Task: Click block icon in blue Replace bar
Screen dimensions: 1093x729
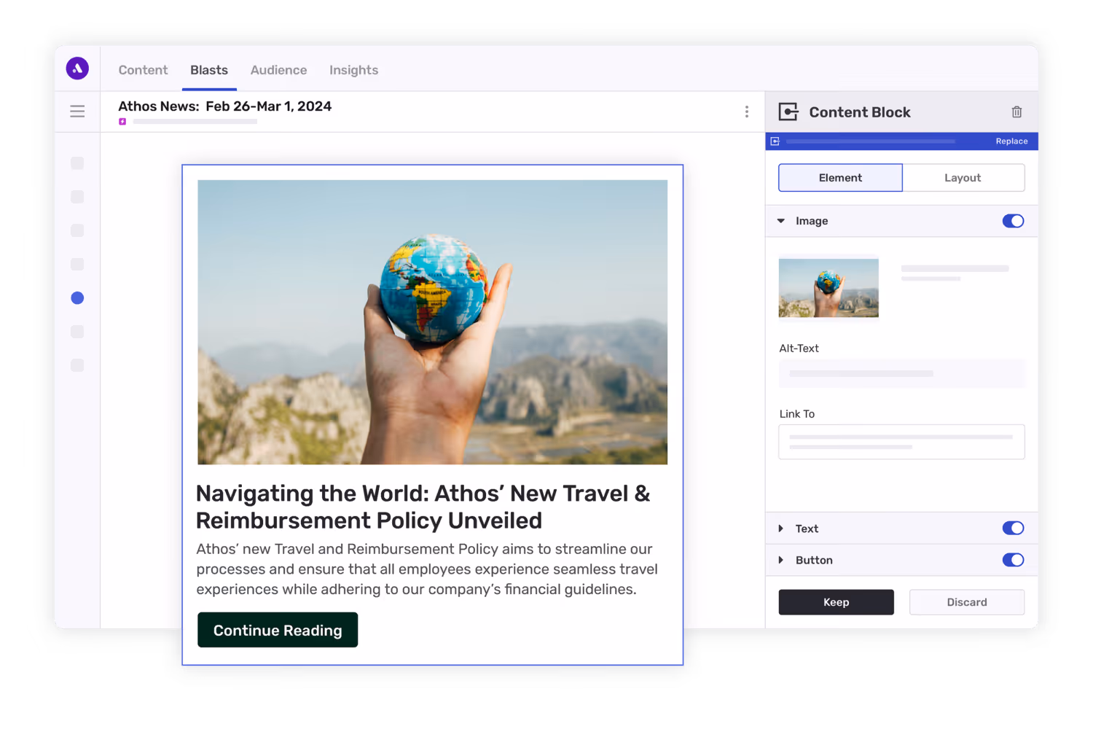Action: pyautogui.click(x=775, y=141)
